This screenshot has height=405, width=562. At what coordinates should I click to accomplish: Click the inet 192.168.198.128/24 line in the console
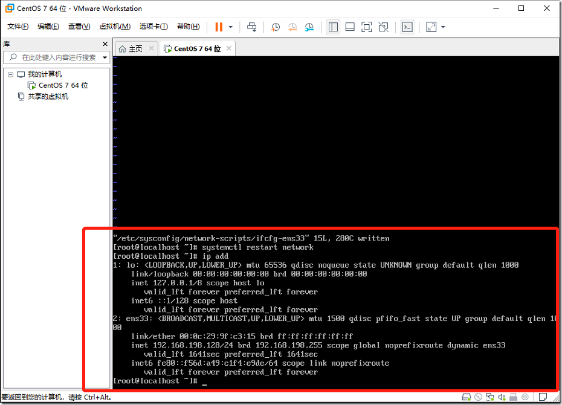pos(318,346)
